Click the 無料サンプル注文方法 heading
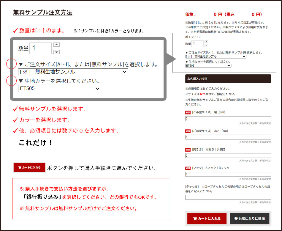The width and height of the screenshot is (282, 231). [43, 12]
